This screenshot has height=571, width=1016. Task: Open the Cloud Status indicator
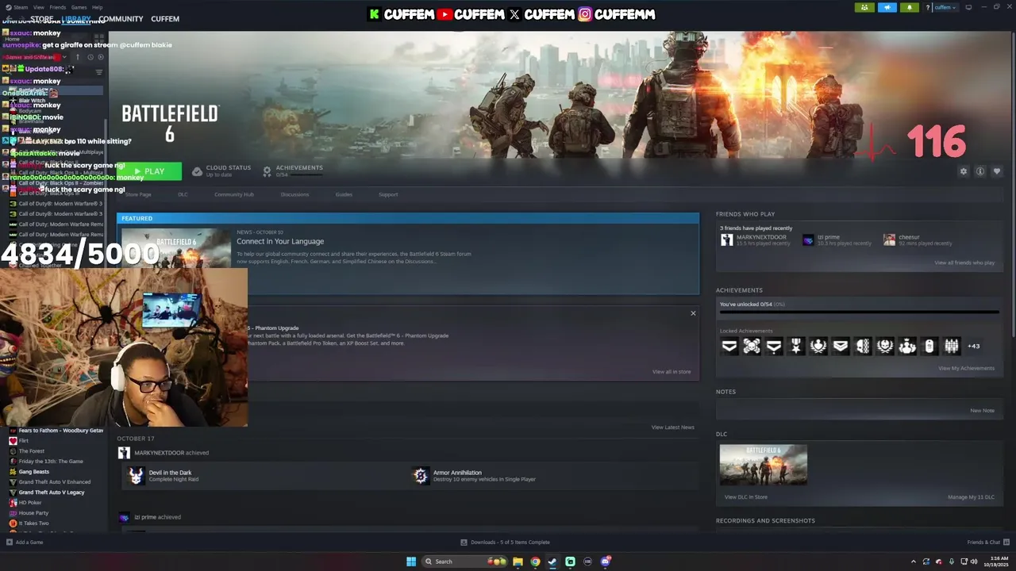222,171
